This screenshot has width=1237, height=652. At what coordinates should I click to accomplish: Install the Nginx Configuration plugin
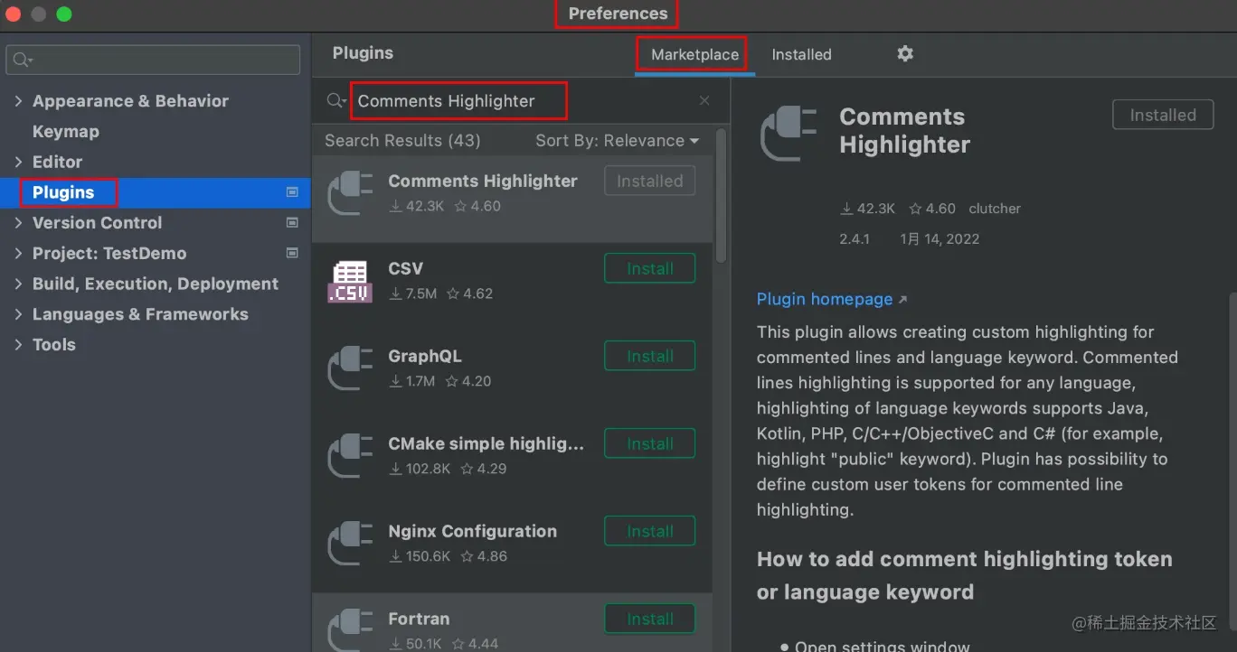point(650,531)
